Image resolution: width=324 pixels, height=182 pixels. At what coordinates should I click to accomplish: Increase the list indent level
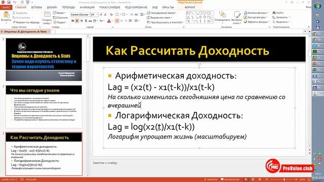pos(136,15)
